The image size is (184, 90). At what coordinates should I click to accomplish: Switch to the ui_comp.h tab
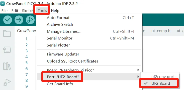[x=161, y=31]
